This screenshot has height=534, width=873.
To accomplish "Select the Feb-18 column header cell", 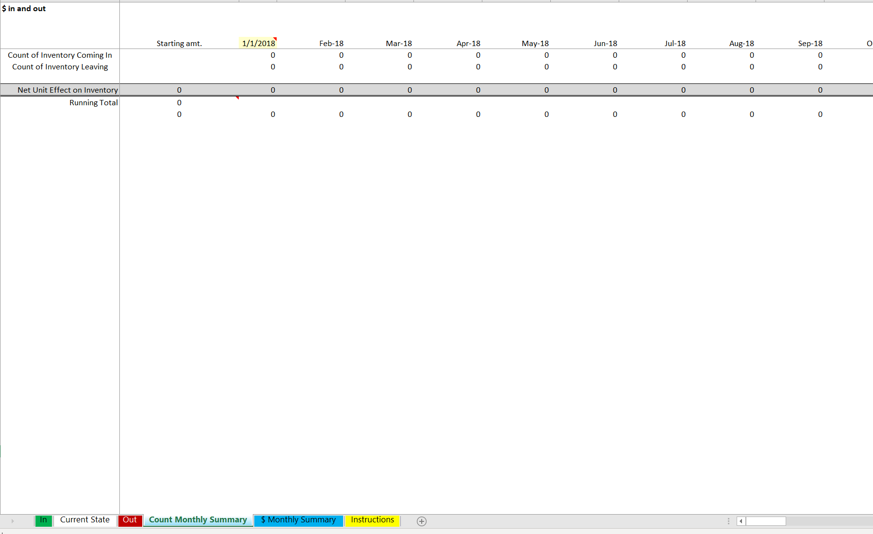I will click(331, 43).
